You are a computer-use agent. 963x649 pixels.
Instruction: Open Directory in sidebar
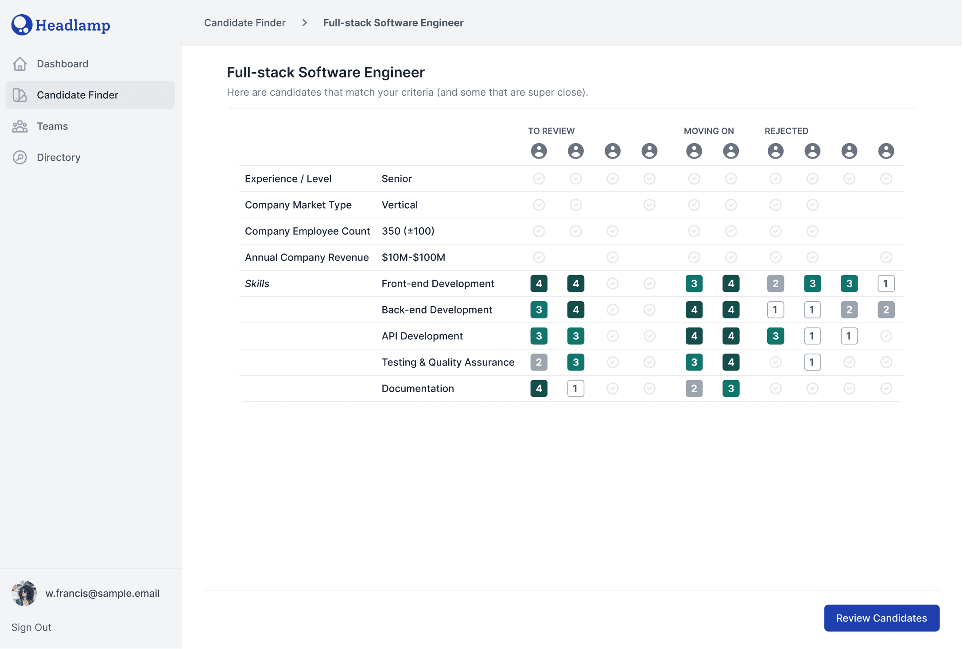pyautogui.click(x=90, y=157)
